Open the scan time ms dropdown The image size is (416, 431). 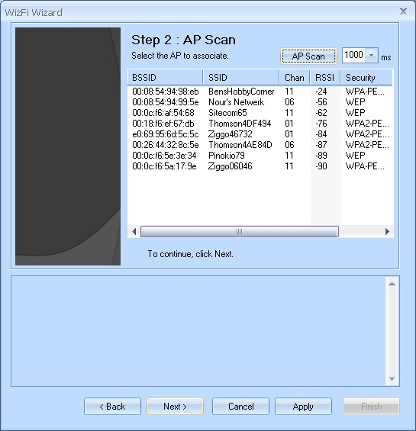372,55
